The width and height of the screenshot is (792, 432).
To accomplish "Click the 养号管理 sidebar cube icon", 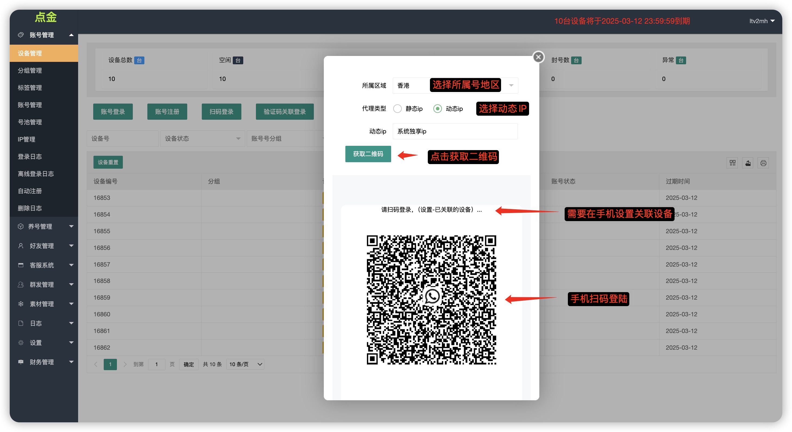I will pos(20,226).
